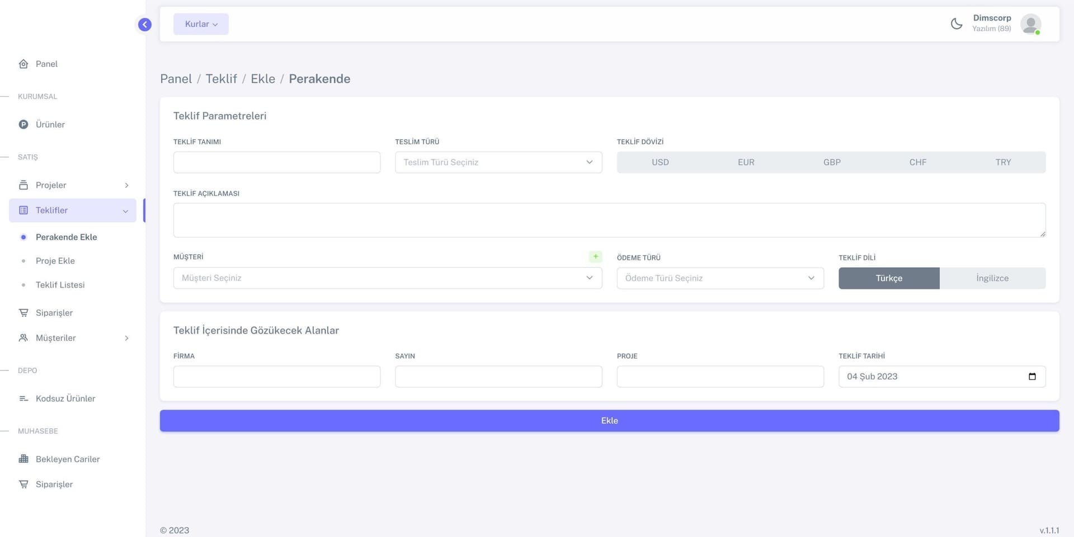
Task: Open the Müşteri Seçiniz dropdown
Action: coord(387,278)
